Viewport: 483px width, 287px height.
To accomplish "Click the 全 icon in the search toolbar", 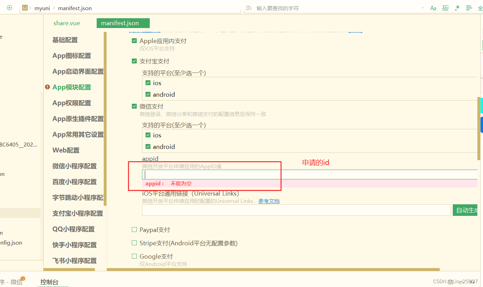I will pyautogui.click(x=480, y=7).
